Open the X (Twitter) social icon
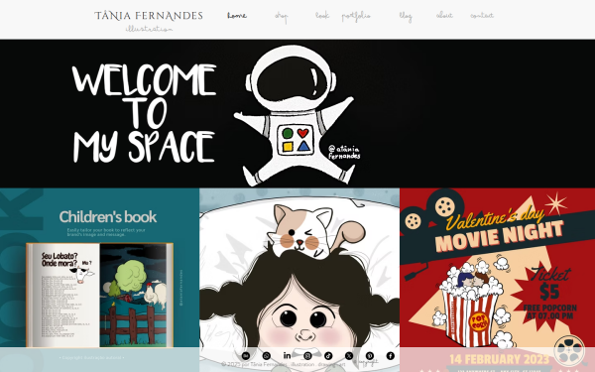This screenshot has width=595, height=372. [349, 356]
